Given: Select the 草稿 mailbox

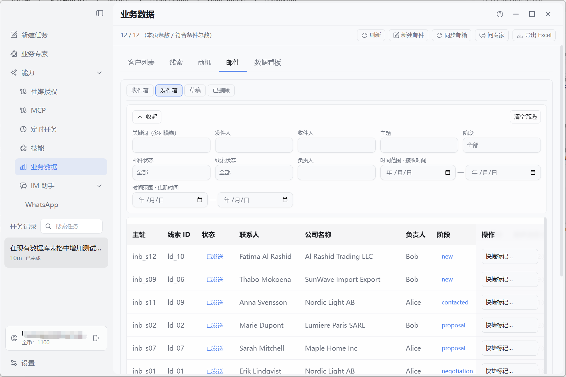Looking at the screenshot, I should point(195,90).
